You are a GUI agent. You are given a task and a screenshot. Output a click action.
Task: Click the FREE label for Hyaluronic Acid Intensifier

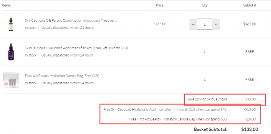[x=250, y=52]
